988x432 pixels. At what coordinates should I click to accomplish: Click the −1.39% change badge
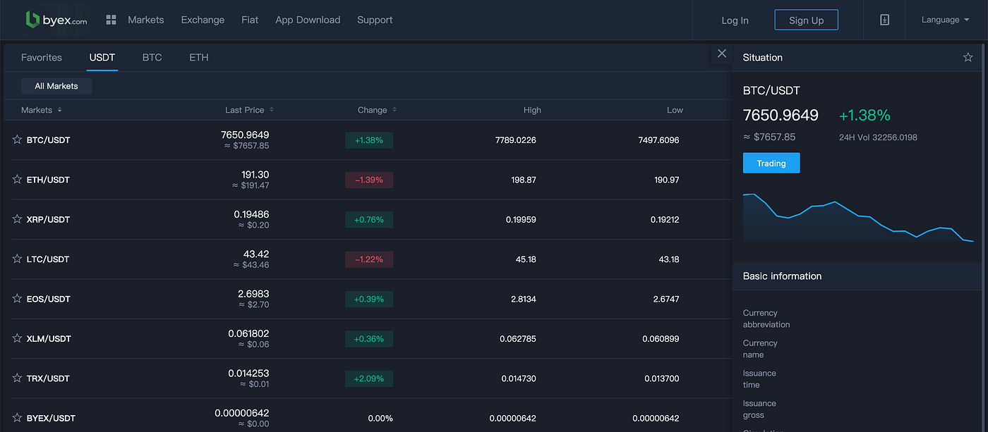click(369, 180)
